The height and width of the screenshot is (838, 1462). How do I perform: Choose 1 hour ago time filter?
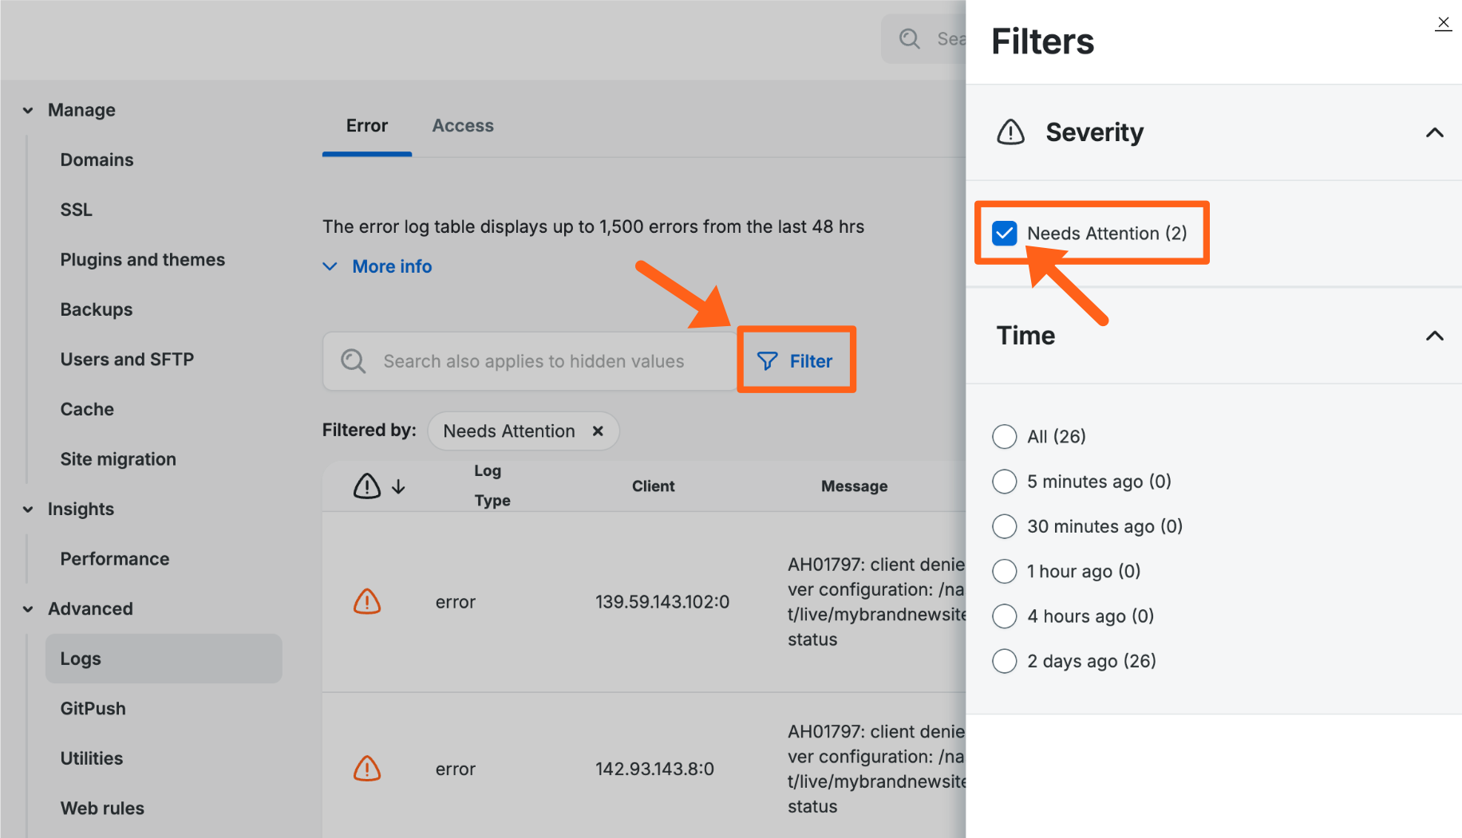(1004, 571)
